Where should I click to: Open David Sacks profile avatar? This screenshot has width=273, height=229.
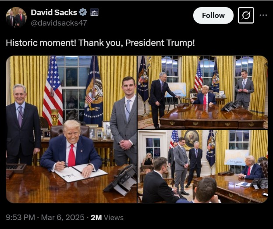(16, 18)
